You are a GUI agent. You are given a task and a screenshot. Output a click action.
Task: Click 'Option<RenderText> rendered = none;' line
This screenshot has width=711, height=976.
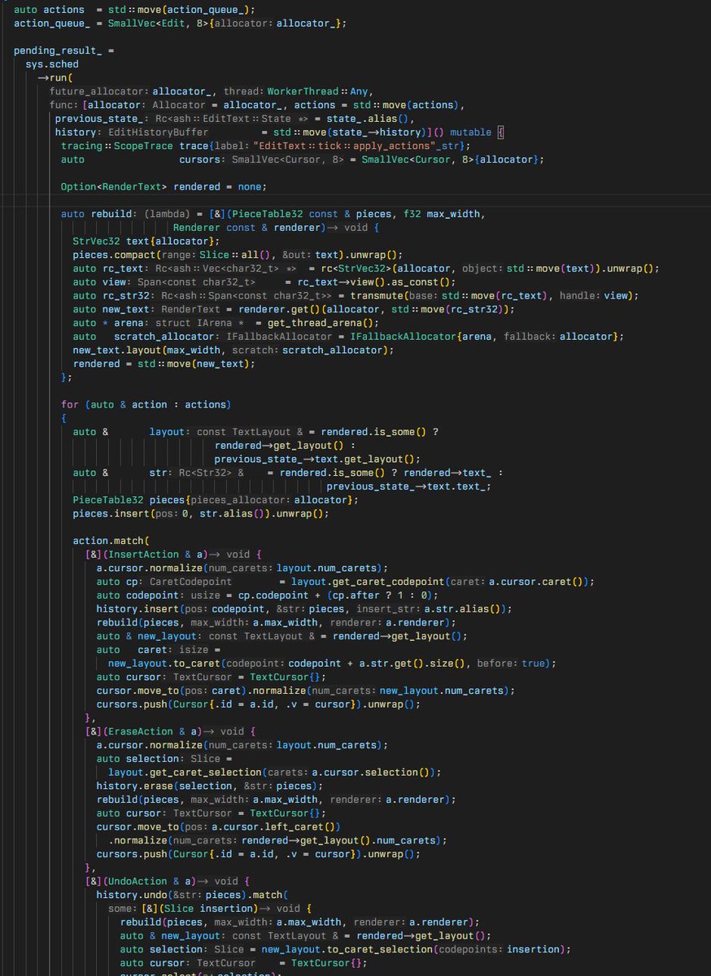pos(164,187)
